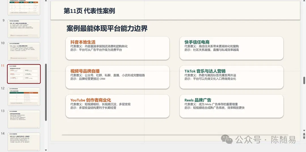
Task: Click the slide title '第11页 代表性案例'
Action: pyautogui.click(x=89, y=11)
